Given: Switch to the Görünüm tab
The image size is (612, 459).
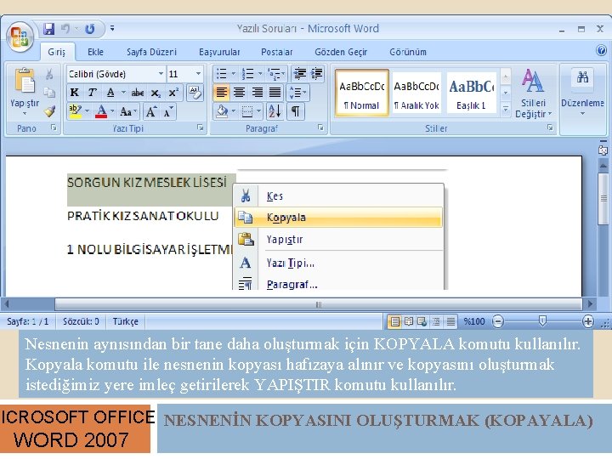Looking at the screenshot, I should pyautogui.click(x=408, y=52).
